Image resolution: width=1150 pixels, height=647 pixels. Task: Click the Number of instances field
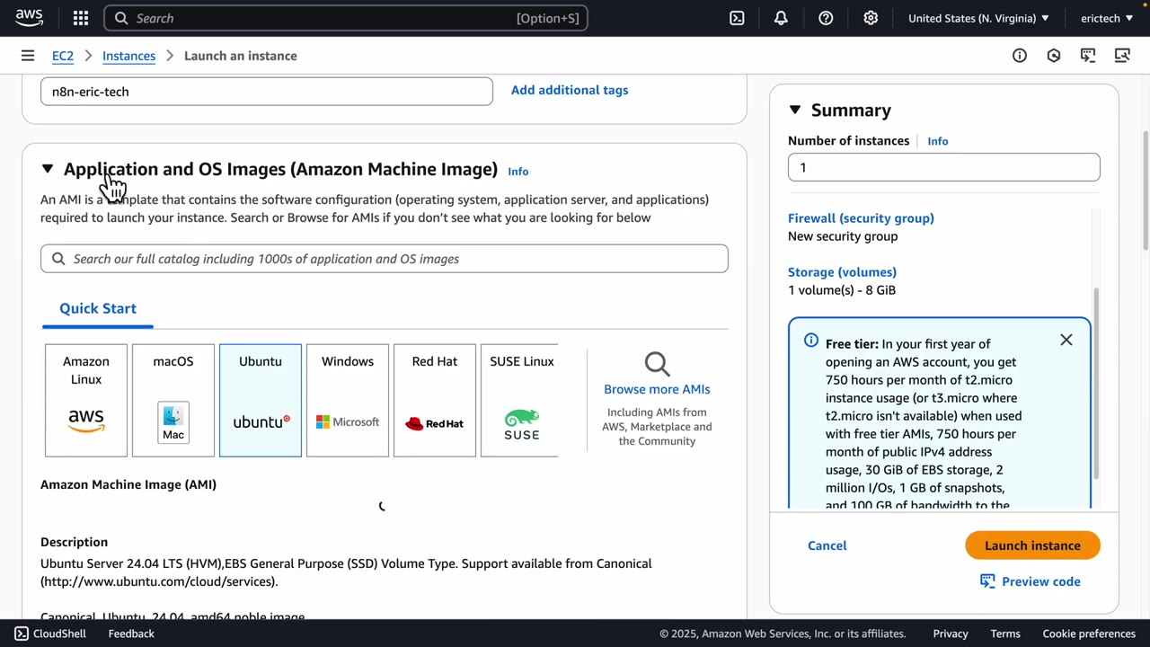(x=943, y=167)
